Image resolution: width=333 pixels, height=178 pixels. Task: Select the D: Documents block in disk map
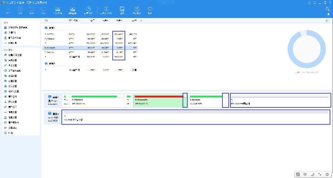[160, 101]
